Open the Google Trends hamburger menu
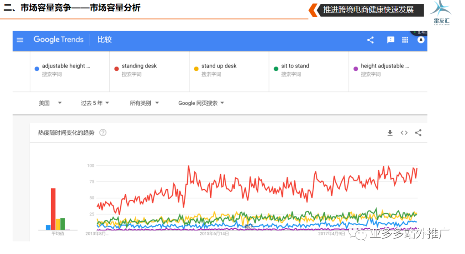 point(20,40)
